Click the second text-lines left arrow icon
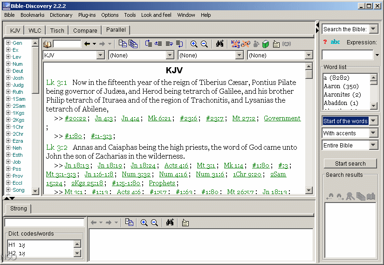This screenshot has width=384, height=265. [158, 44]
